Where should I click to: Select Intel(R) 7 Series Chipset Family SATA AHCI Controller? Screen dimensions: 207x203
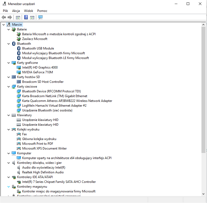click(x=59, y=182)
